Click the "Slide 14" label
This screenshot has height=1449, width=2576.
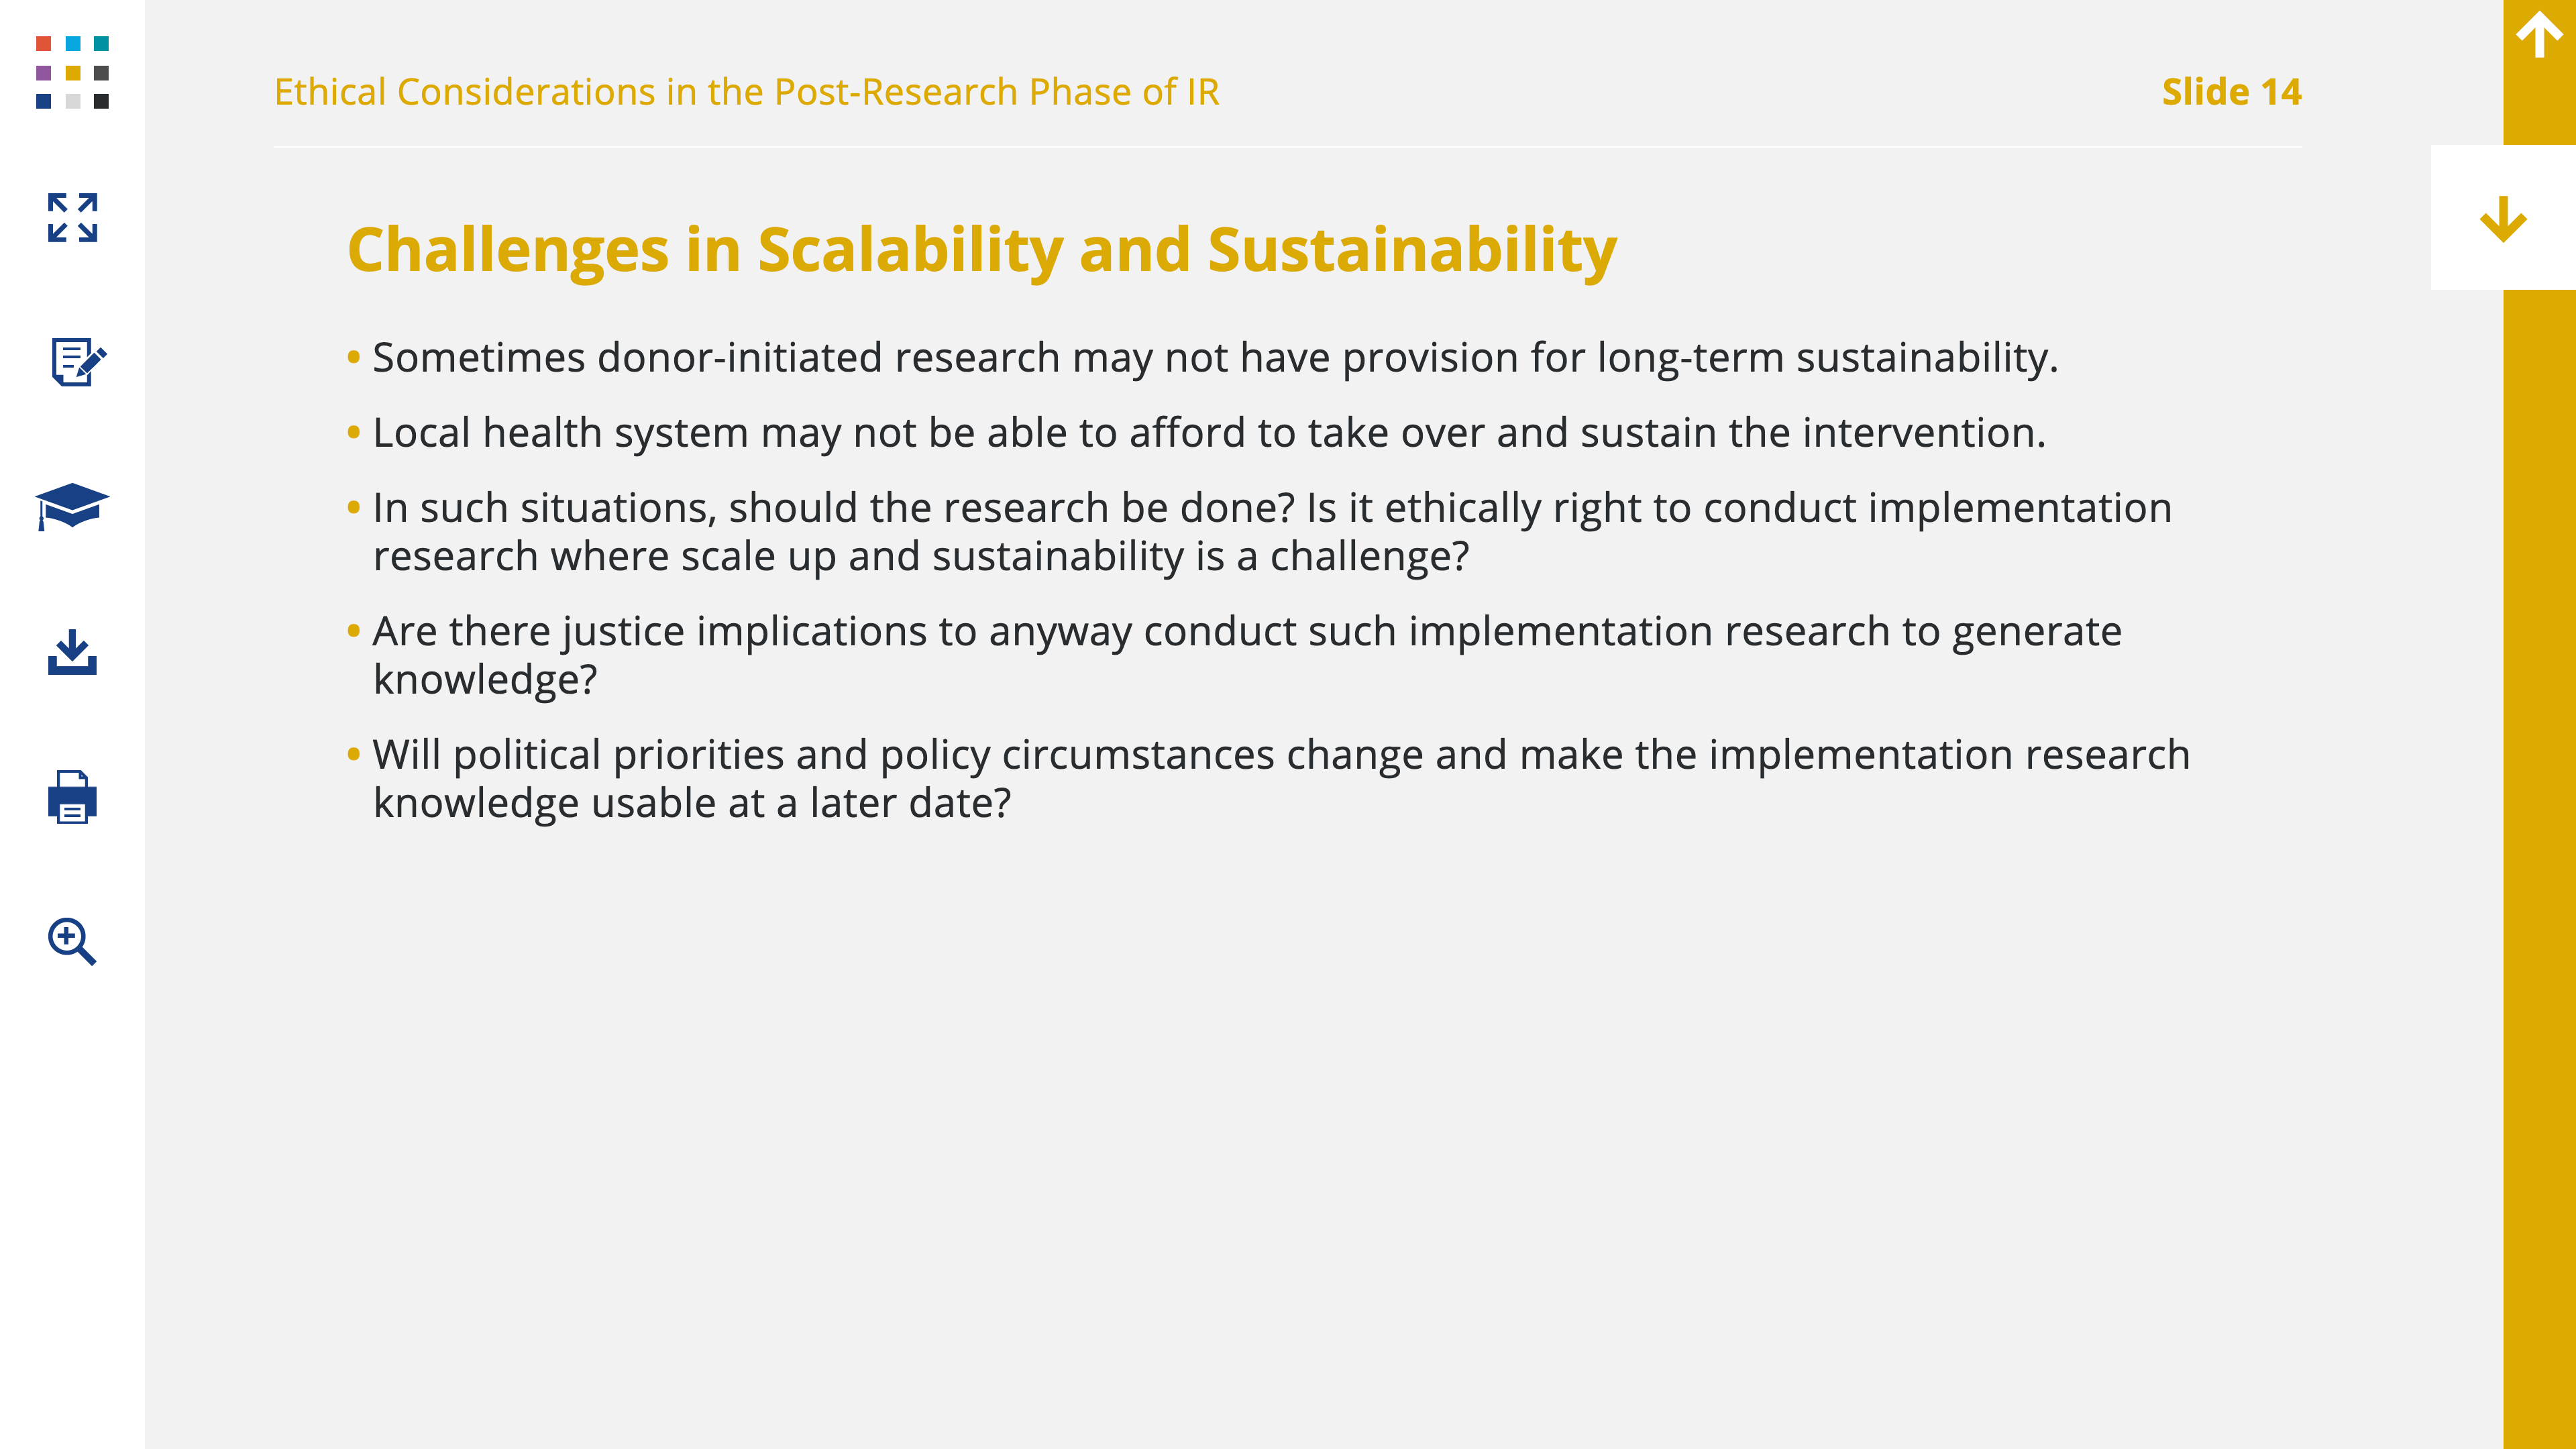click(2231, 92)
